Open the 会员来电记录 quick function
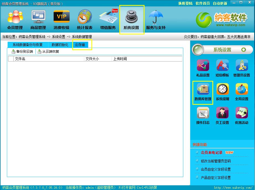The width and height of the screenshot is (255, 190). tap(212, 152)
